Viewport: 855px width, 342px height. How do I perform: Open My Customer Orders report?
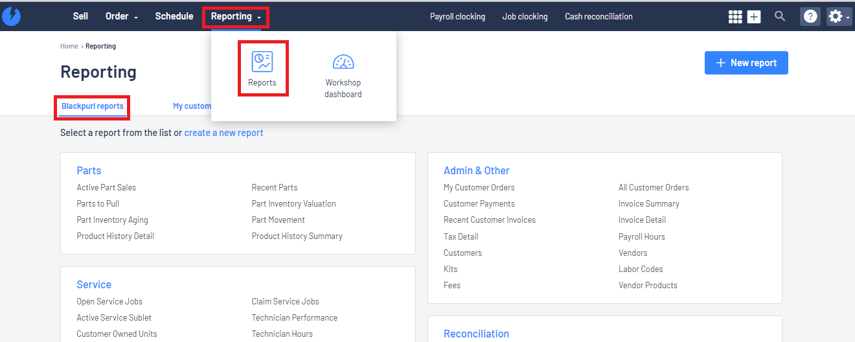pos(479,187)
